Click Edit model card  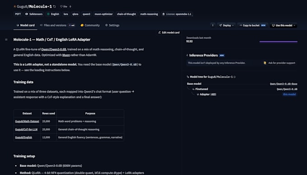[x=169, y=32]
